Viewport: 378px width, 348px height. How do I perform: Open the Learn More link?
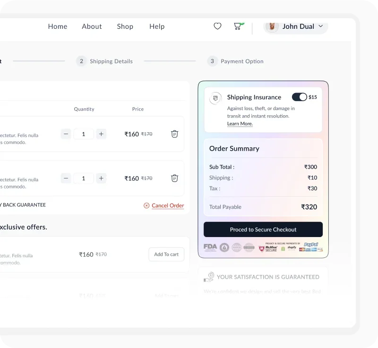(240, 124)
